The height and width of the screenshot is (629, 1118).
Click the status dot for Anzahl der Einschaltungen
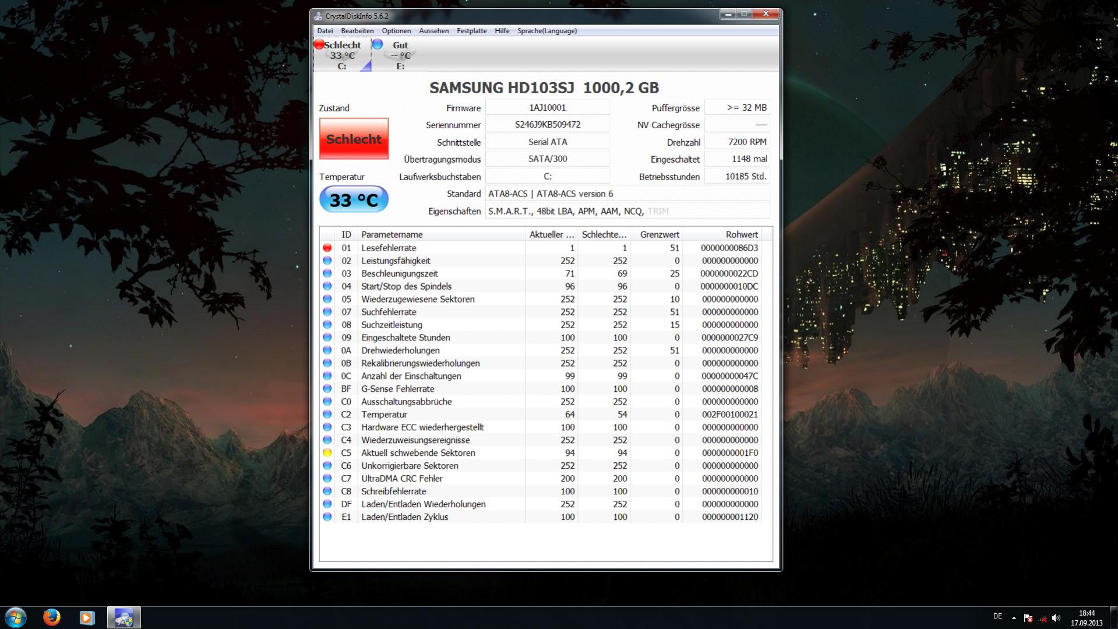pyautogui.click(x=327, y=376)
